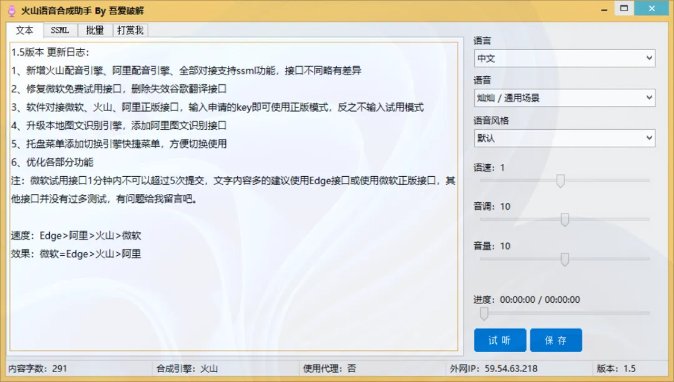Click the '进度: 00:00:00 / 00:00:00' label
This screenshot has width=674, height=382.
point(527,300)
